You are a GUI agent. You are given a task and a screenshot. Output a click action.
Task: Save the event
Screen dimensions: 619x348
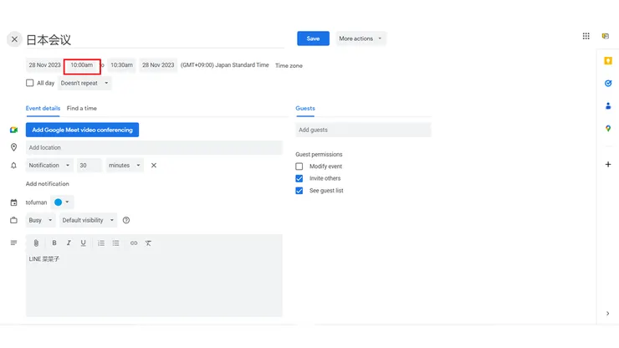click(313, 38)
